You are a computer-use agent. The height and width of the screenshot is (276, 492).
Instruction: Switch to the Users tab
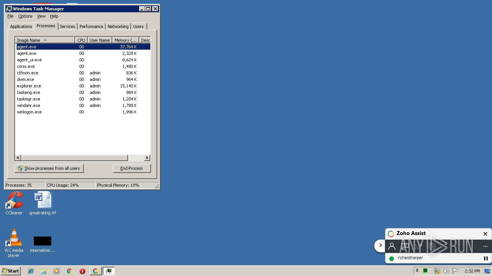pos(138,26)
